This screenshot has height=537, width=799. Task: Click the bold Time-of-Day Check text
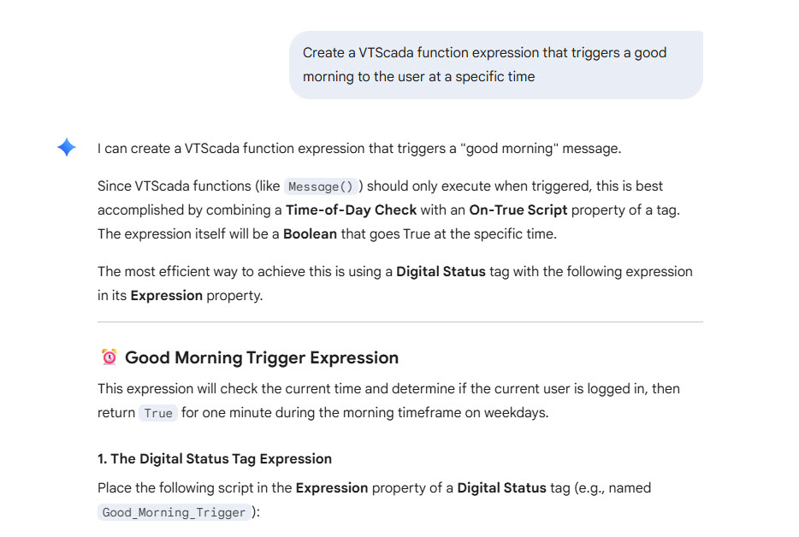[351, 209]
